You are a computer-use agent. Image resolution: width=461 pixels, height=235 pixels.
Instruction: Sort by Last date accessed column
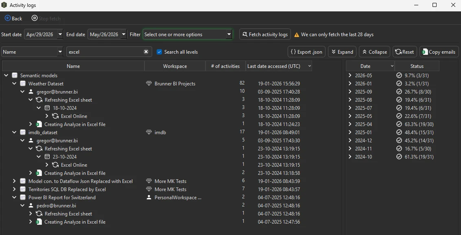pos(279,66)
